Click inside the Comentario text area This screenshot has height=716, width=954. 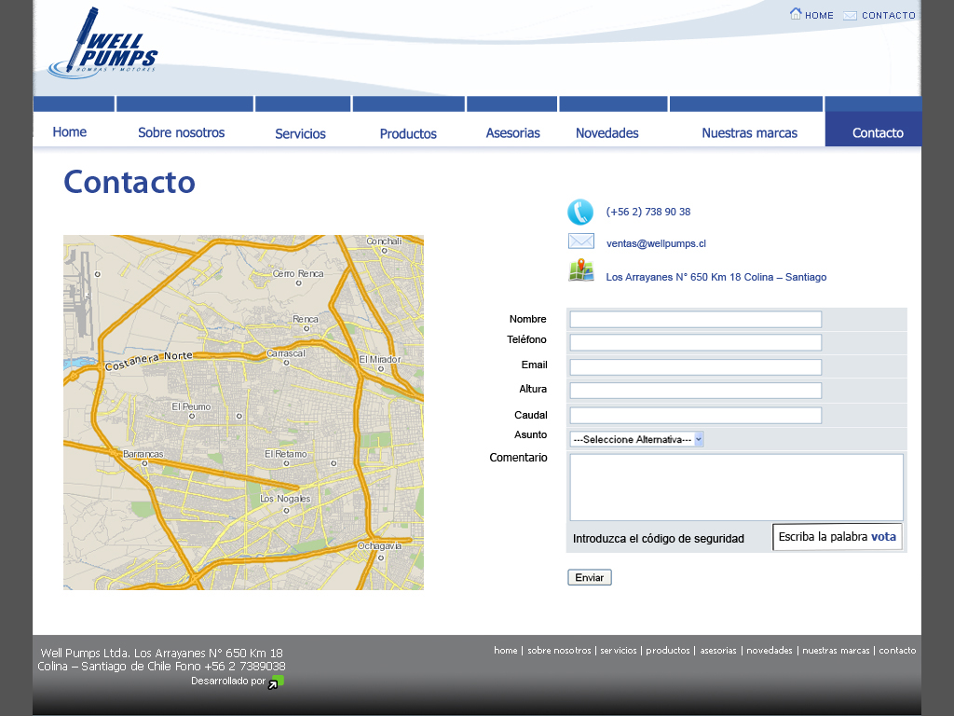736,487
